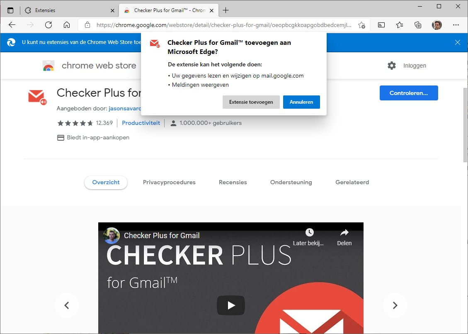Dismiss the blue Chrome Web Store banner
This screenshot has height=334, width=468.
458,42
